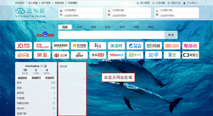This screenshot has height=116, width=213.
Task: Open the 知乎 shortcut tile
Action: [x=153, y=55]
